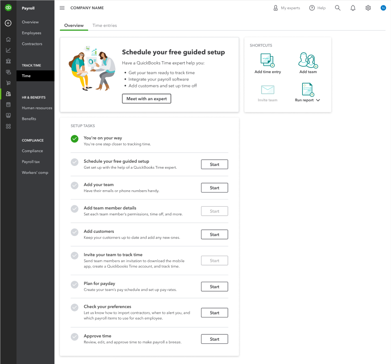391x364 pixels.
Task: Click the Add time entry shortcut icon
Action: coord(268,60)
